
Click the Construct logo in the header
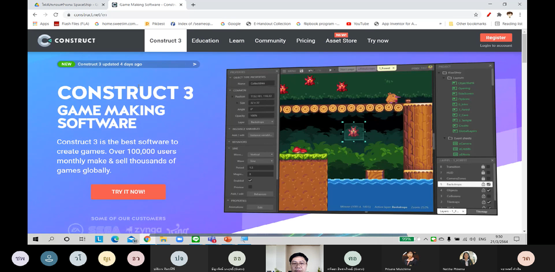coord(66,40)
